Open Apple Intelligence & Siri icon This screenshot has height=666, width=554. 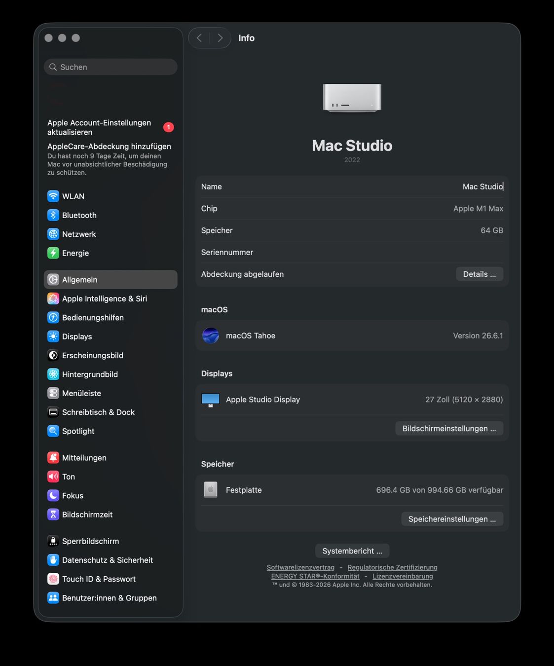(x=53, y=298)
